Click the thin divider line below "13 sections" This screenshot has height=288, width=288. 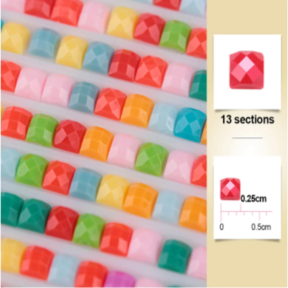click(x=247, y=138)
